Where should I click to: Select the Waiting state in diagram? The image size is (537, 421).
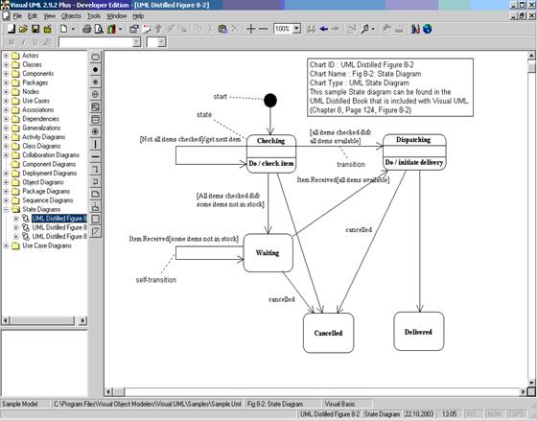click(x=268, y=253)
